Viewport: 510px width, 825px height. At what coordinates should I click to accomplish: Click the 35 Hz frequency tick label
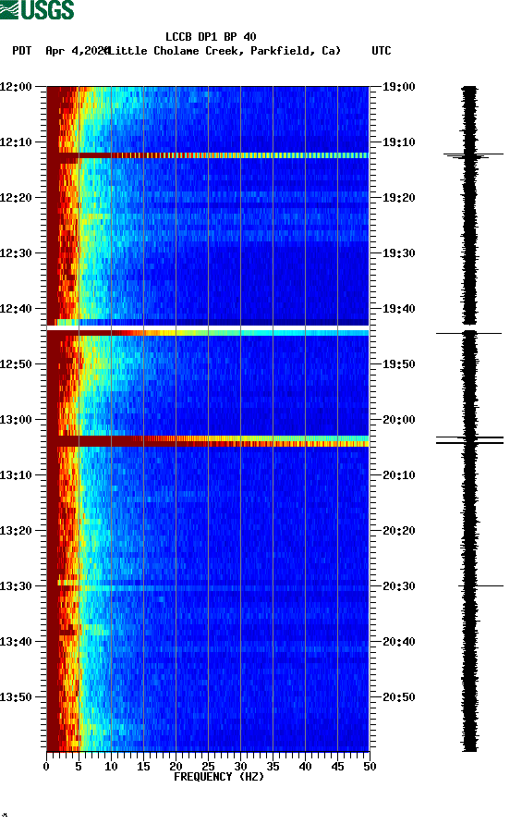coord(273,767)
